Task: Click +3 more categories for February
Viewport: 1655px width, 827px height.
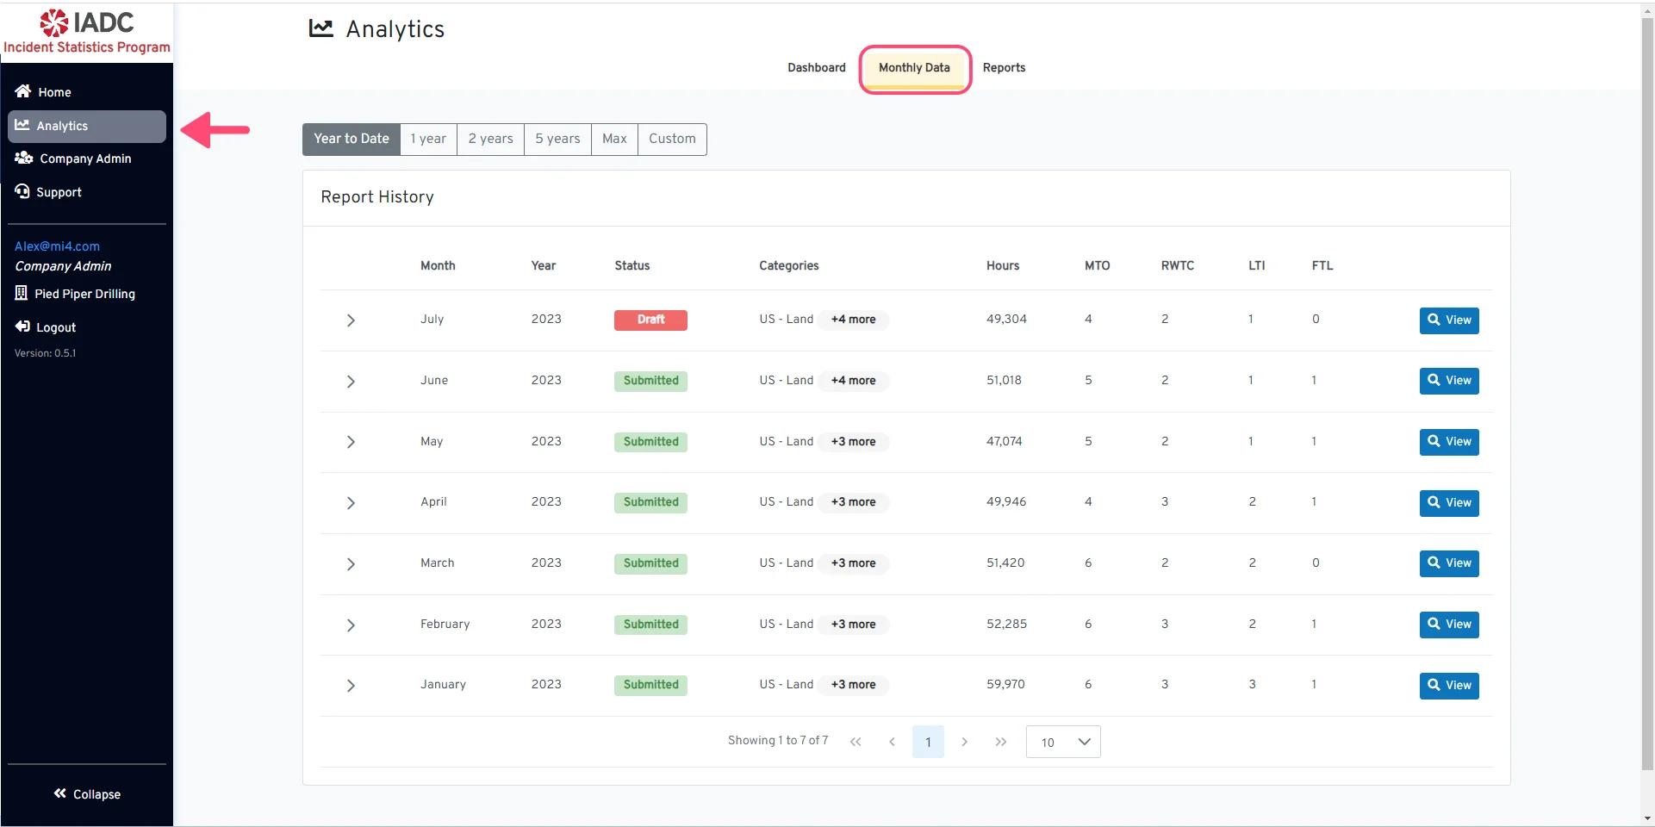Action: pos(853,625)
